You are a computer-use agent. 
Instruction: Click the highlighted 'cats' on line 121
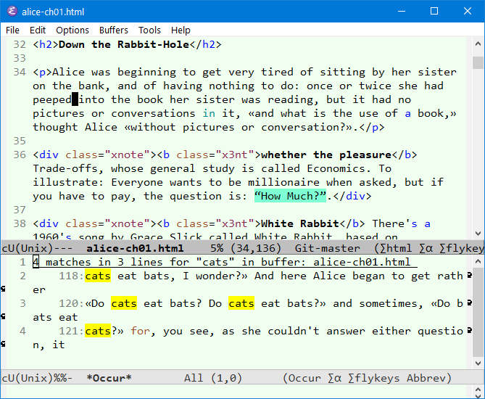[98, 331]
